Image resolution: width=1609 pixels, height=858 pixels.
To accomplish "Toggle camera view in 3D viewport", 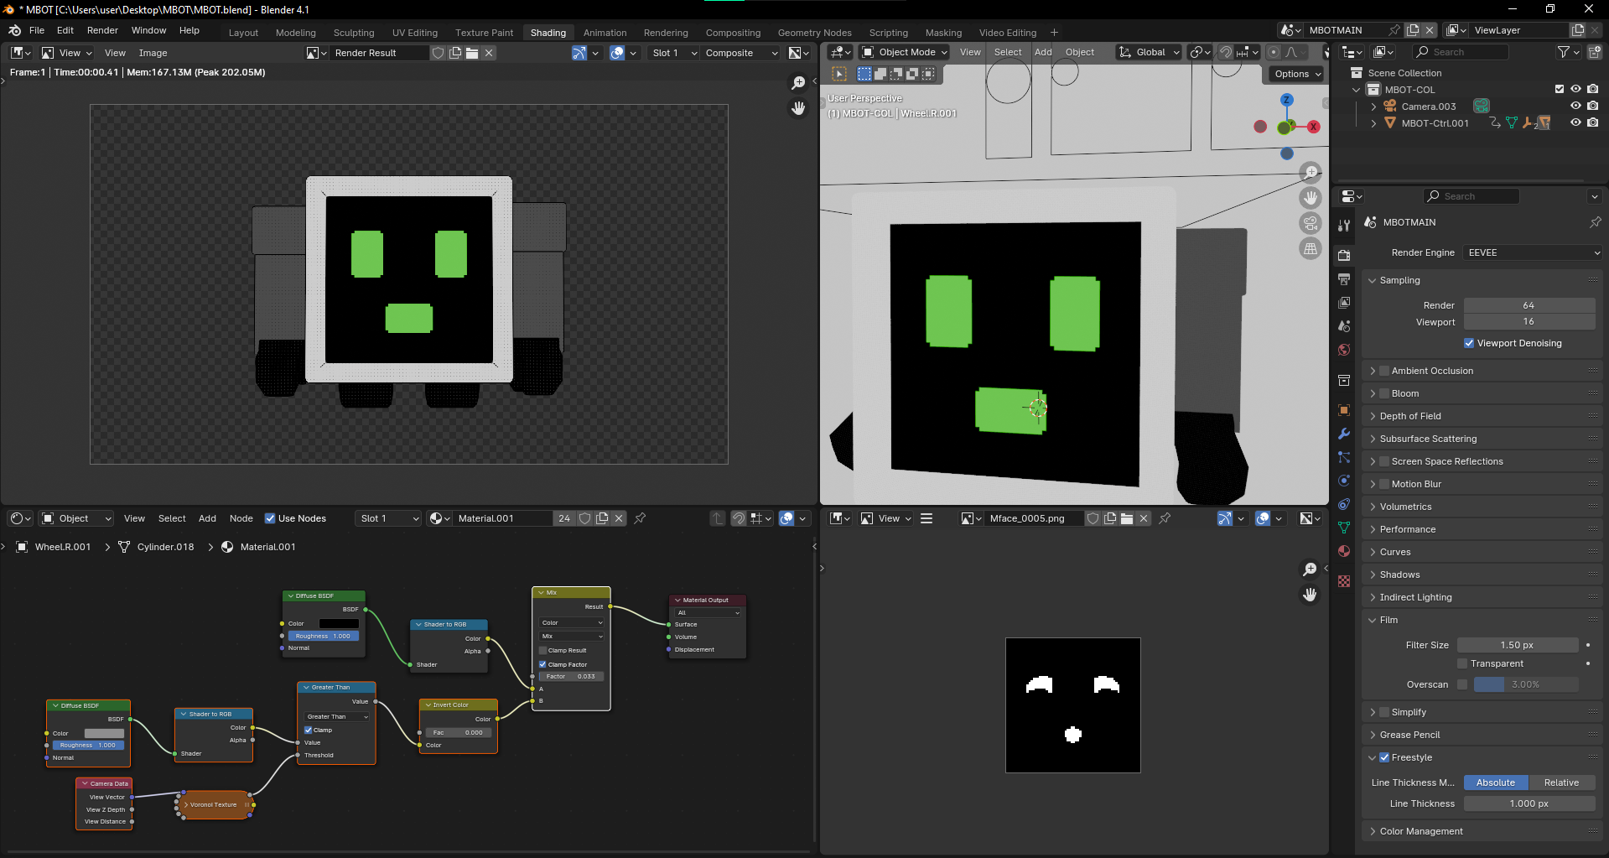I will 1311,223.
